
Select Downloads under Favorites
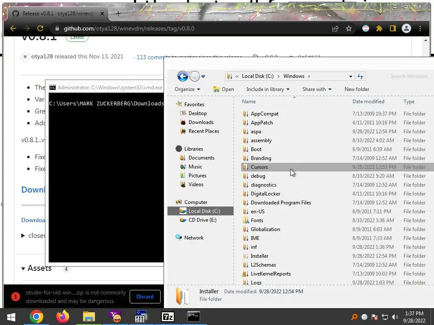(200, 122)
